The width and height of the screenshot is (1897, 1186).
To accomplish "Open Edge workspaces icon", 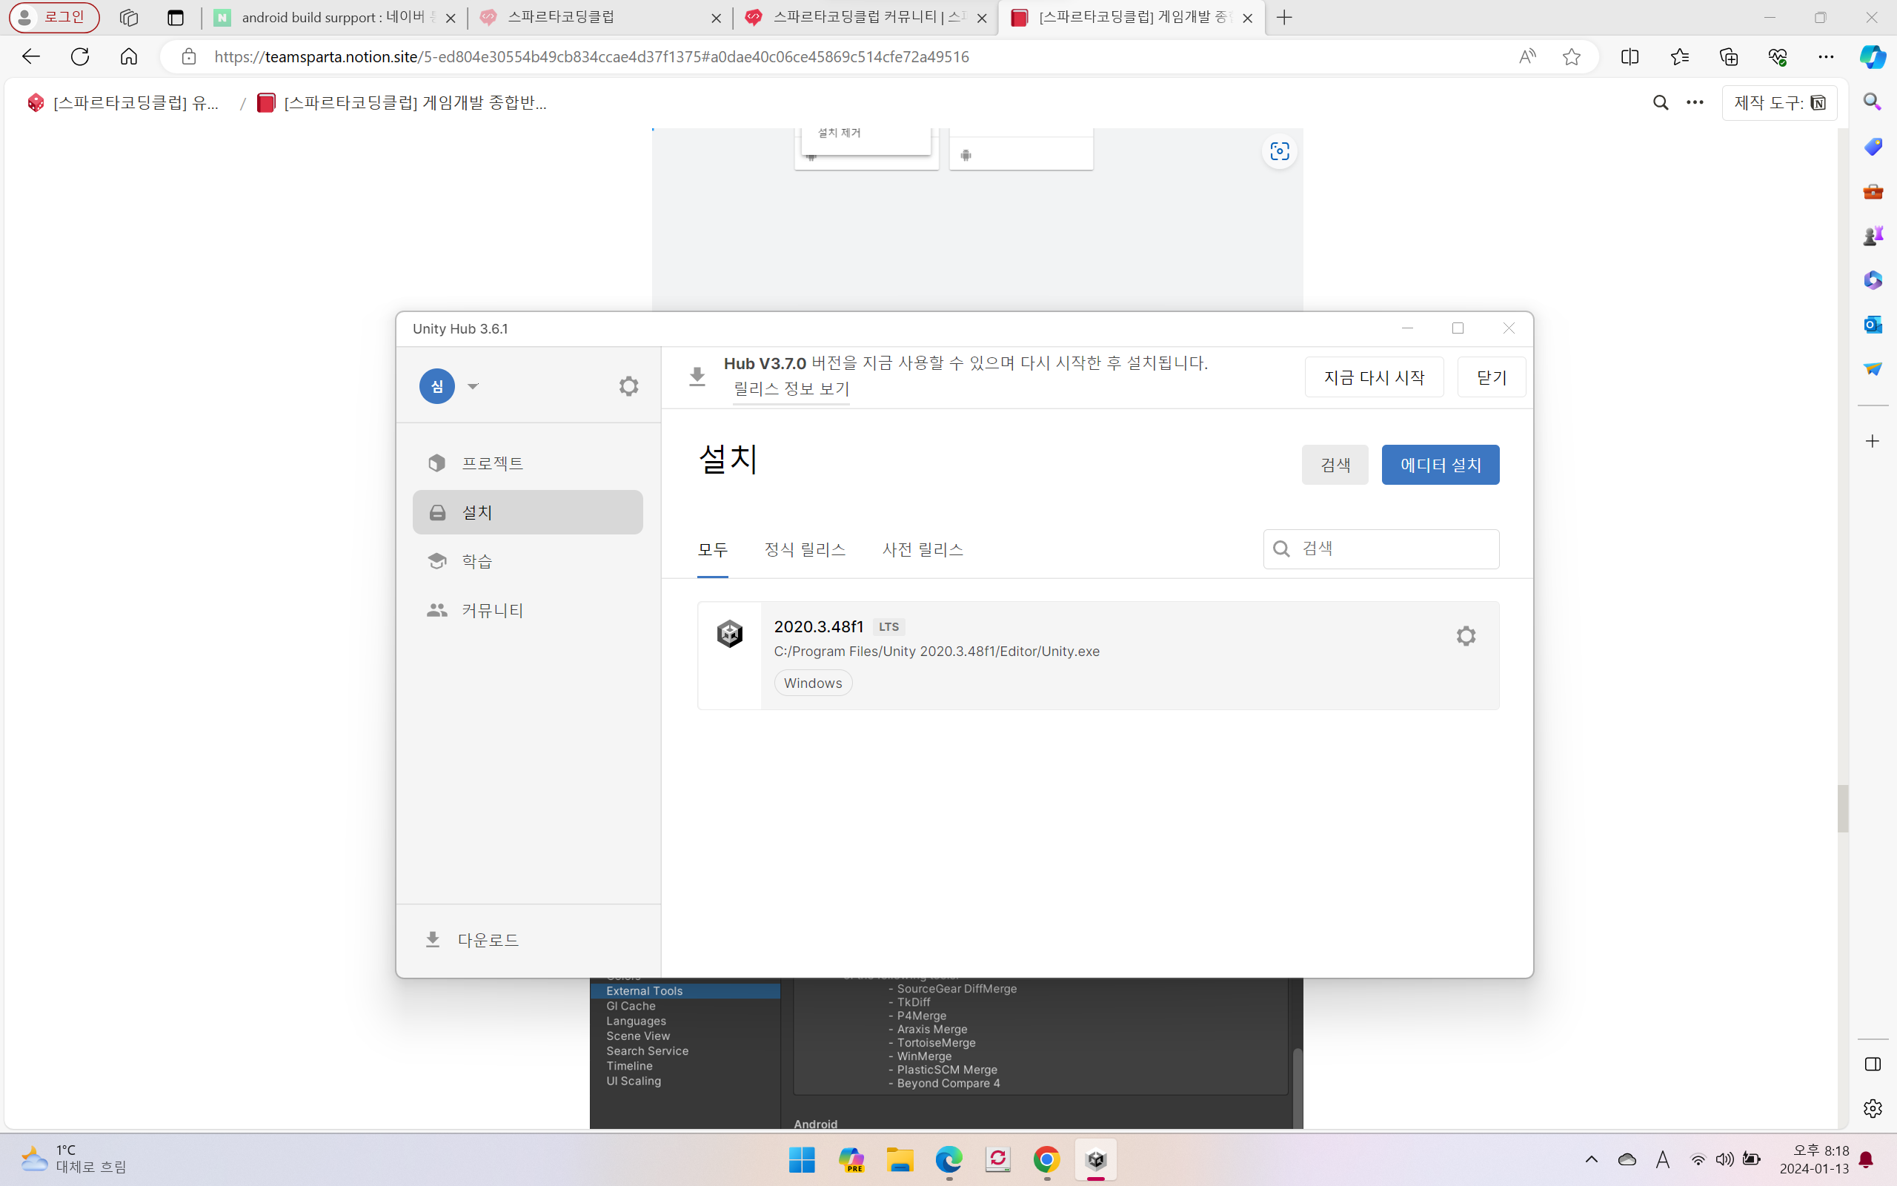I will pos(128,18).
